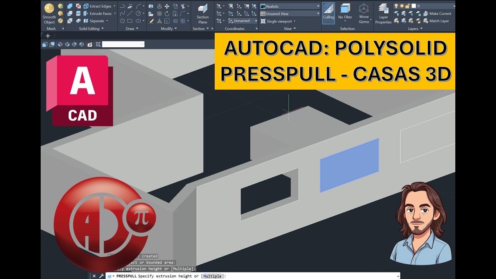Toggle layer lock padlock icon
This screenshot has width=496, height=279.
pyautogui.click(x=408, y=6)
